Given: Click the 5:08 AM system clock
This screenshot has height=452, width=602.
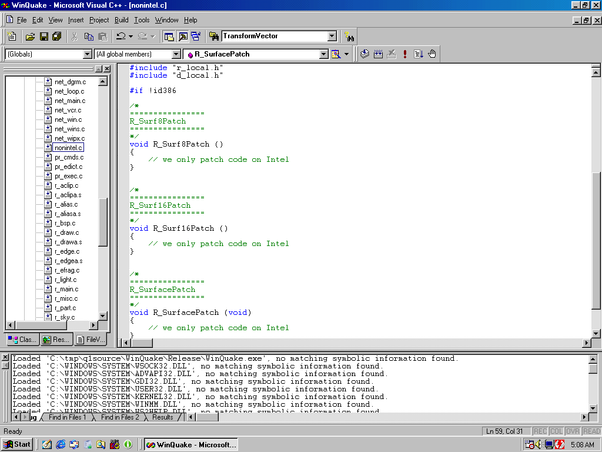Looking at the screenshot, I should (583, 445).
